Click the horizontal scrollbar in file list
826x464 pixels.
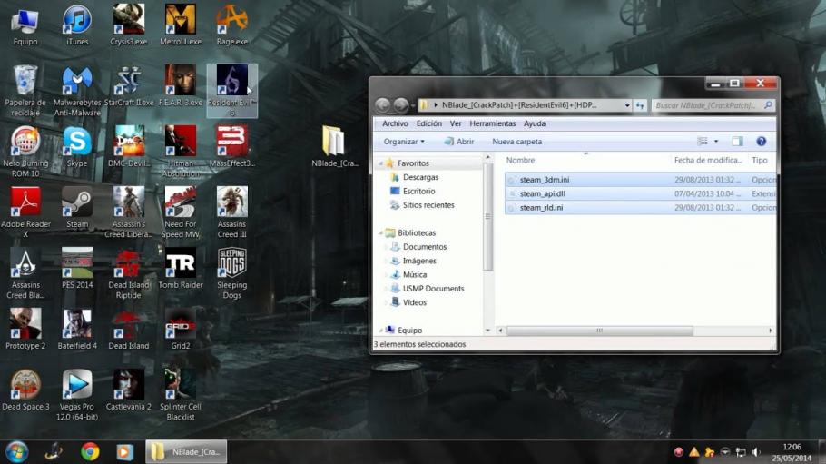coord(601,331)
